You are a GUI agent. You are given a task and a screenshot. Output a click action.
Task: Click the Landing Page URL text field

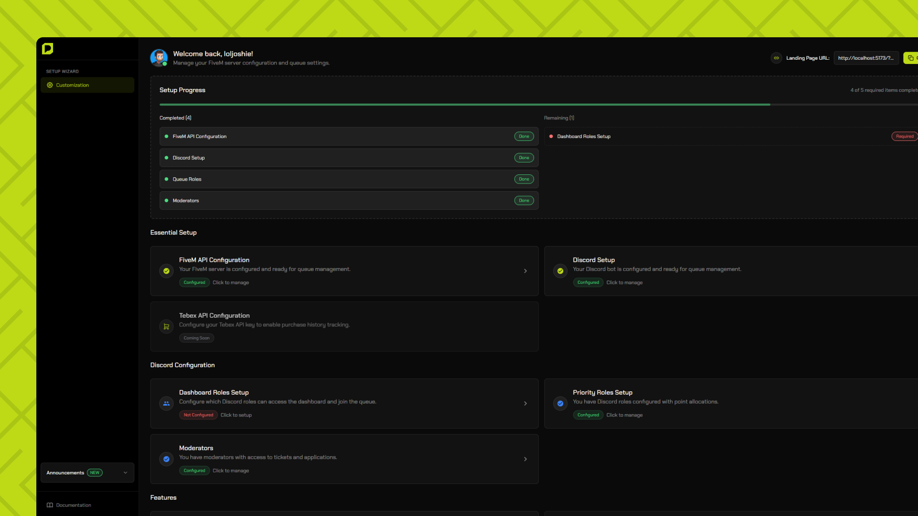866,58
